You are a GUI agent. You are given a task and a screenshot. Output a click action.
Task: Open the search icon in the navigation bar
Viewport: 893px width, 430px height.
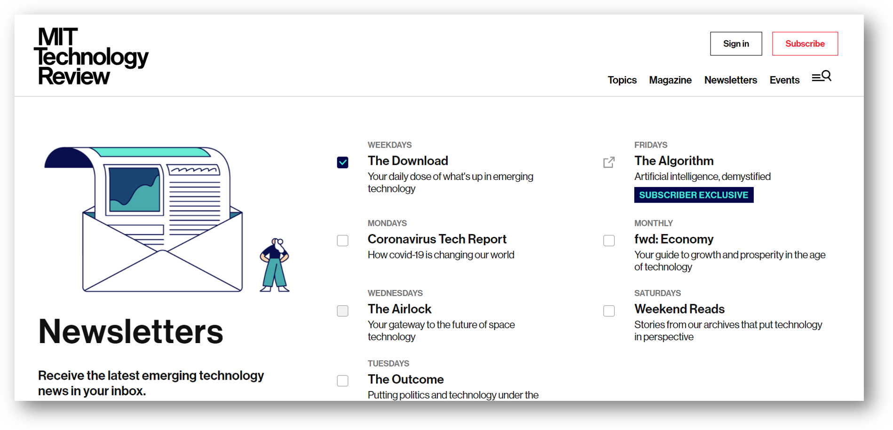[x=822, y=76]
